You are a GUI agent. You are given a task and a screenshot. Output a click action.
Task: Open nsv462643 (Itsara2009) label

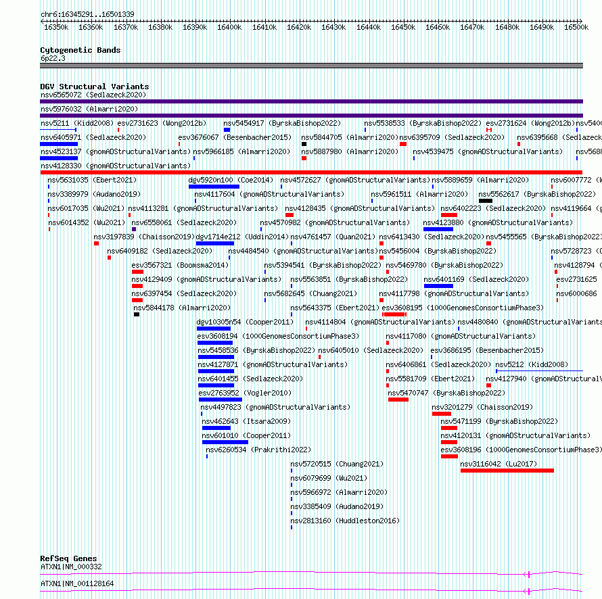(x=246, y=421)
